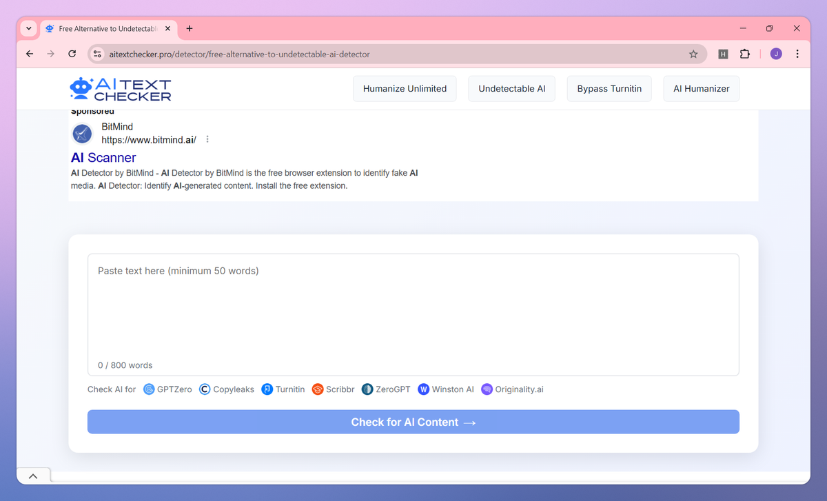This screenshot has width=827, height=501.
Task: Click the Check for AI Content button
Action: pos(413,421)
